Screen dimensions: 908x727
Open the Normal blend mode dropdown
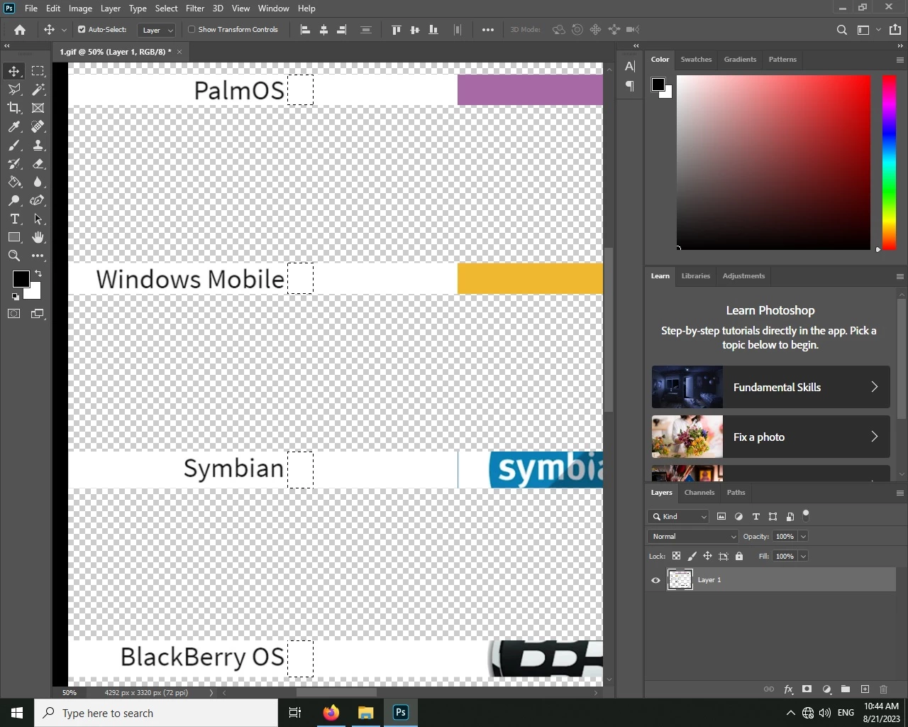[x=693, y=537]
